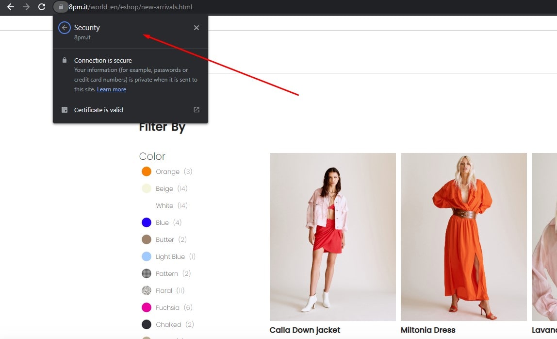Image resolution: width=557 pixels, height=339 pixels.
Task: Select the Blue color swatch
Action: (147, 222)
